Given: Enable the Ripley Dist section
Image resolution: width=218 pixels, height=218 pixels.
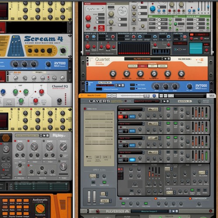Looking at the screenshot, I should (28, 141).
